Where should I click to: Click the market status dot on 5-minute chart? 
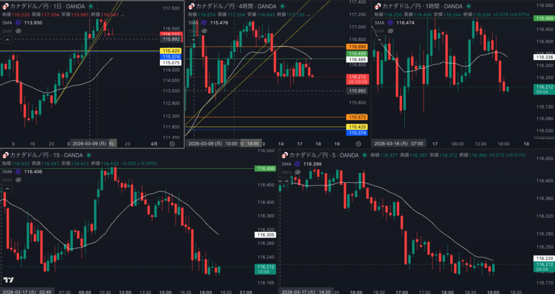(365, 155)
